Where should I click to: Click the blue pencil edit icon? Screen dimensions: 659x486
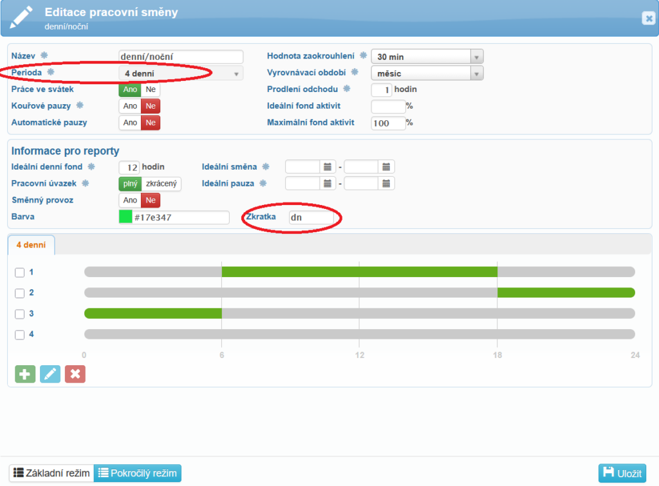(x=50, y=374)
